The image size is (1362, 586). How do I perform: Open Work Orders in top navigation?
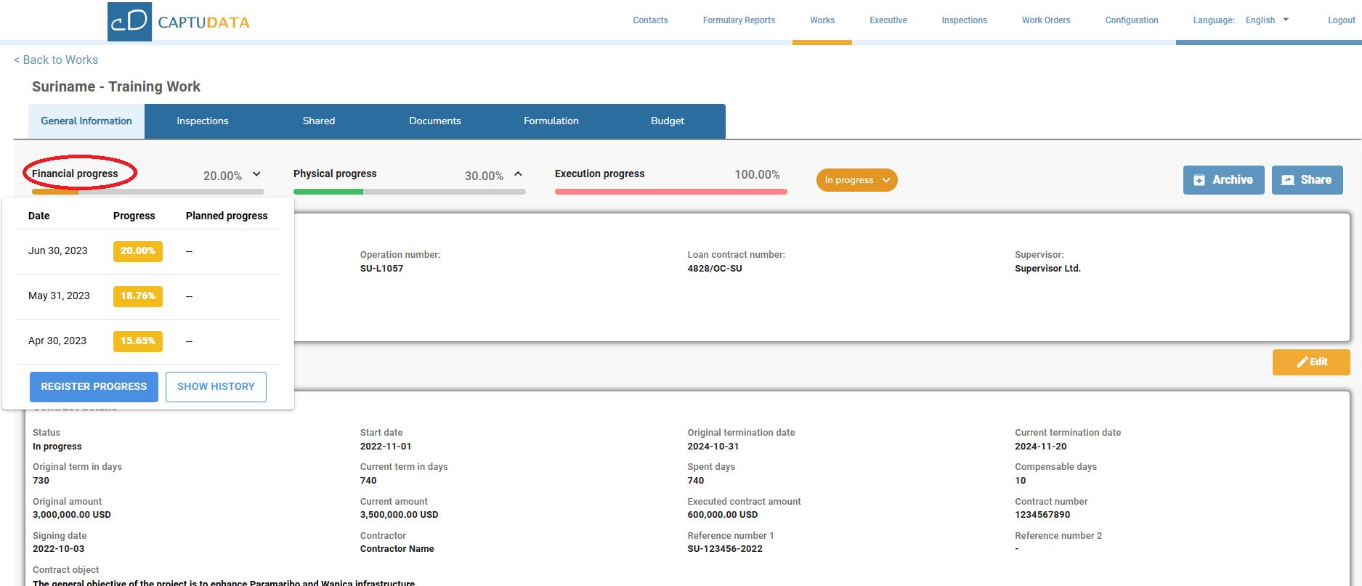click(1046, 20)
